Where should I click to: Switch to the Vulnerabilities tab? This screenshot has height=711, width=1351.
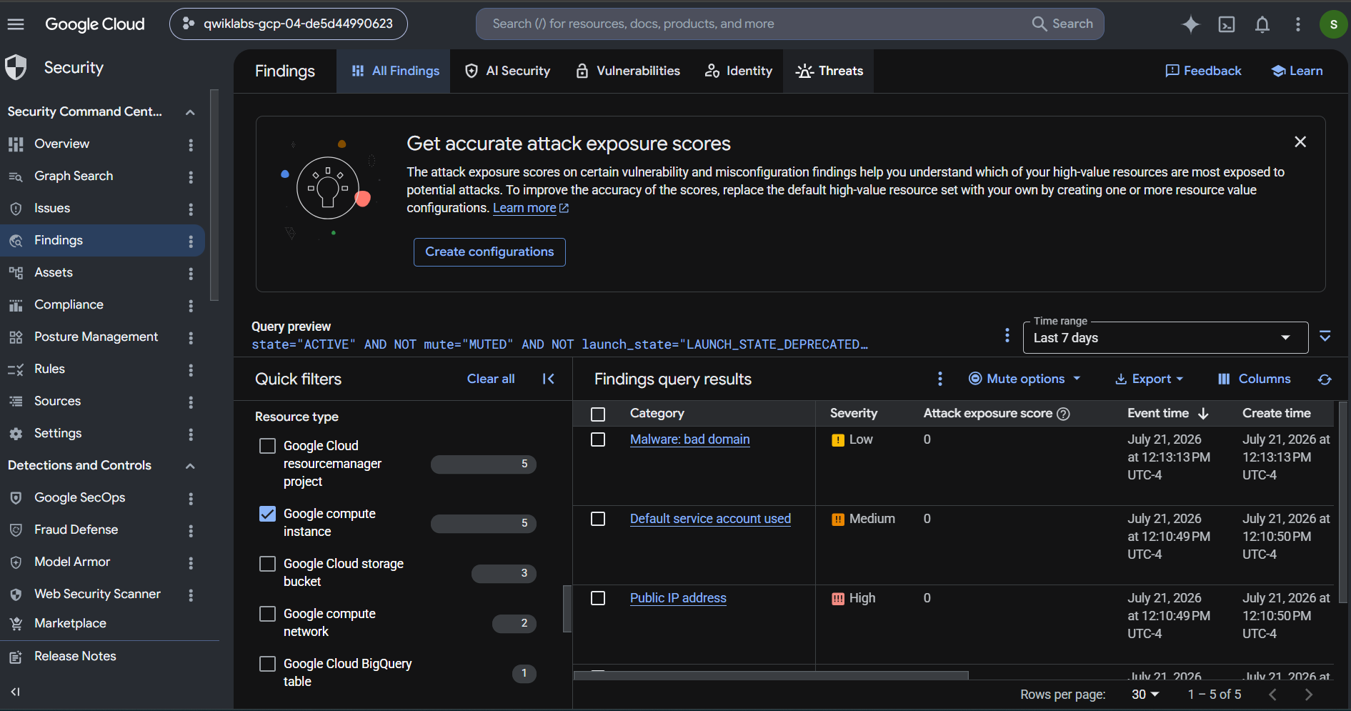click(x=628, y=71)
